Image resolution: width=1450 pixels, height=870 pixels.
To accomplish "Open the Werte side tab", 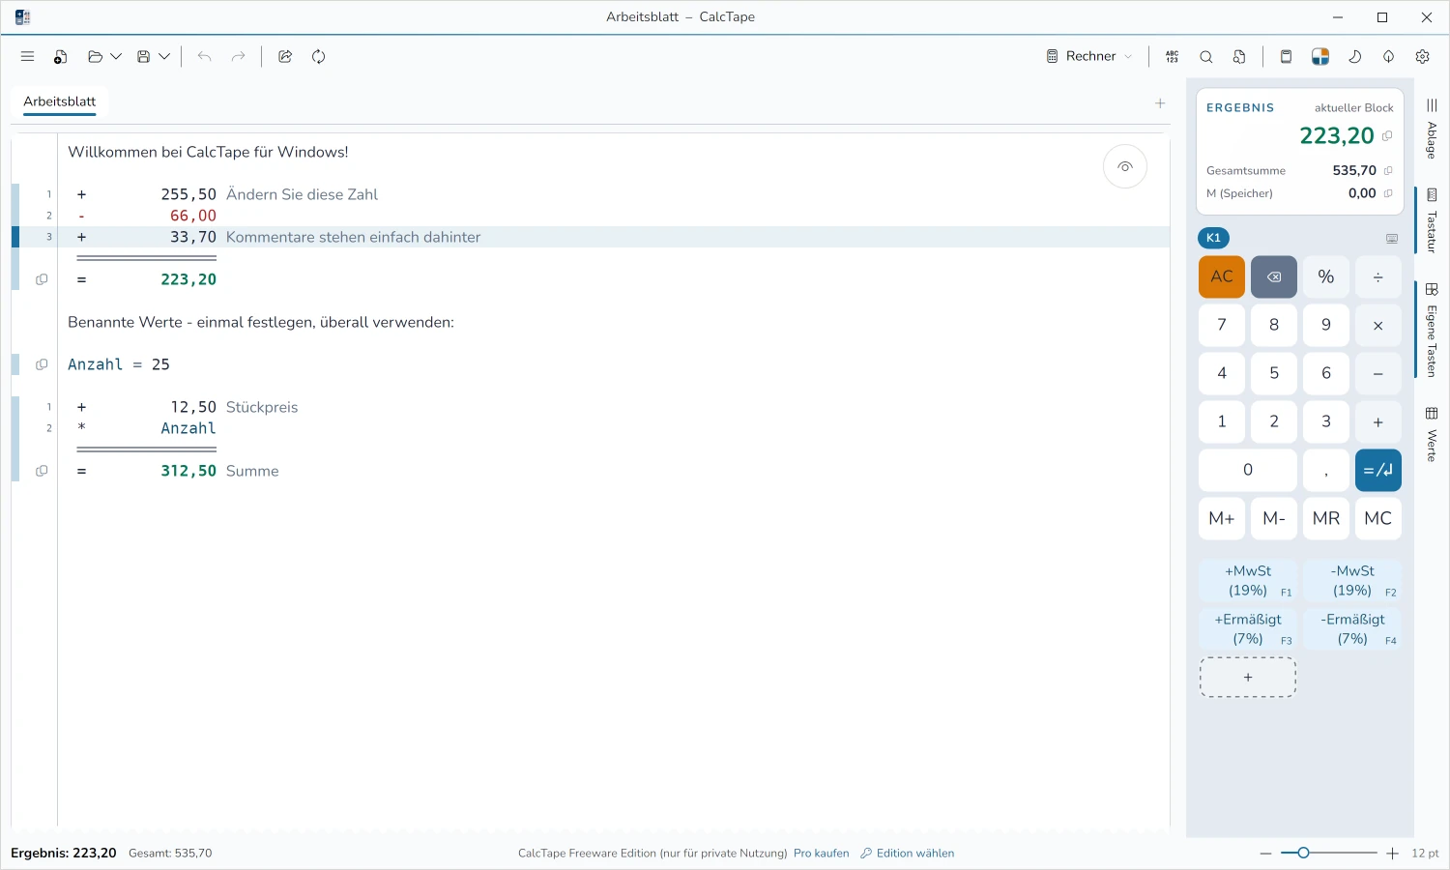I will pos(1432,434).
